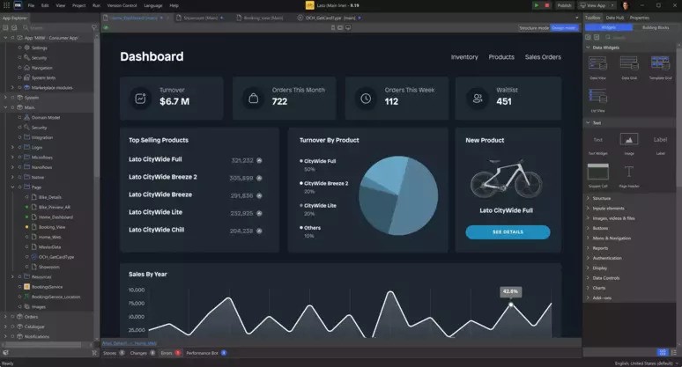This screenshot has height=367, width=682.
Task: Click the red Stop app icon
Action: click(548, 5)
